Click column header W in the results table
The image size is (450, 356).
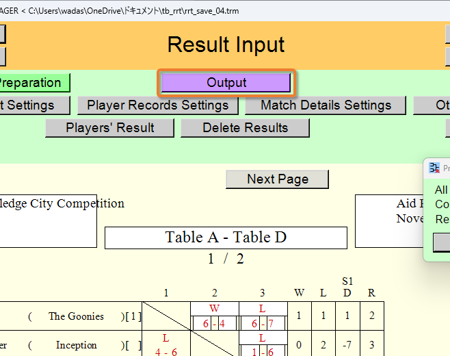click(x=299, y=293)
